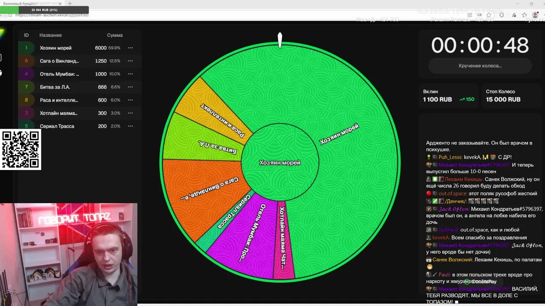Click the orange ID badge 6
This screenshot has height=306, width=545.
[x=26, y=61]
